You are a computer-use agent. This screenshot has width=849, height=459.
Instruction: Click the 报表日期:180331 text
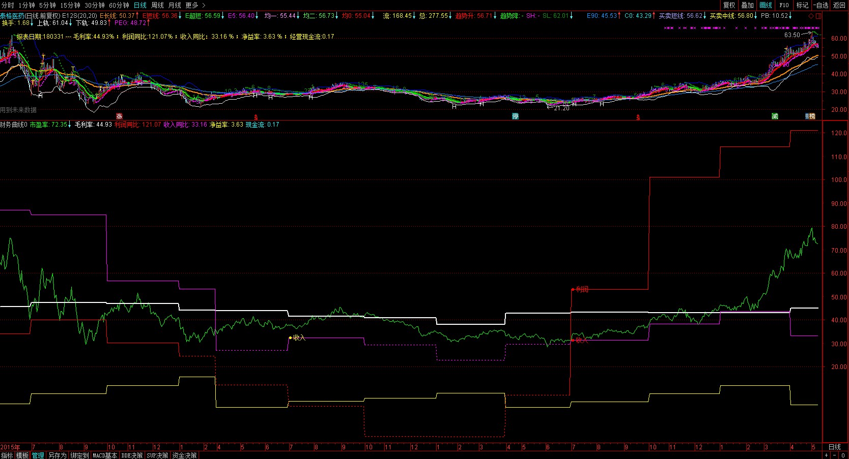[40, 37]
